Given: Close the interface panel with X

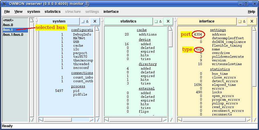Looking at the screenshot, I should [x=252, y=21].
